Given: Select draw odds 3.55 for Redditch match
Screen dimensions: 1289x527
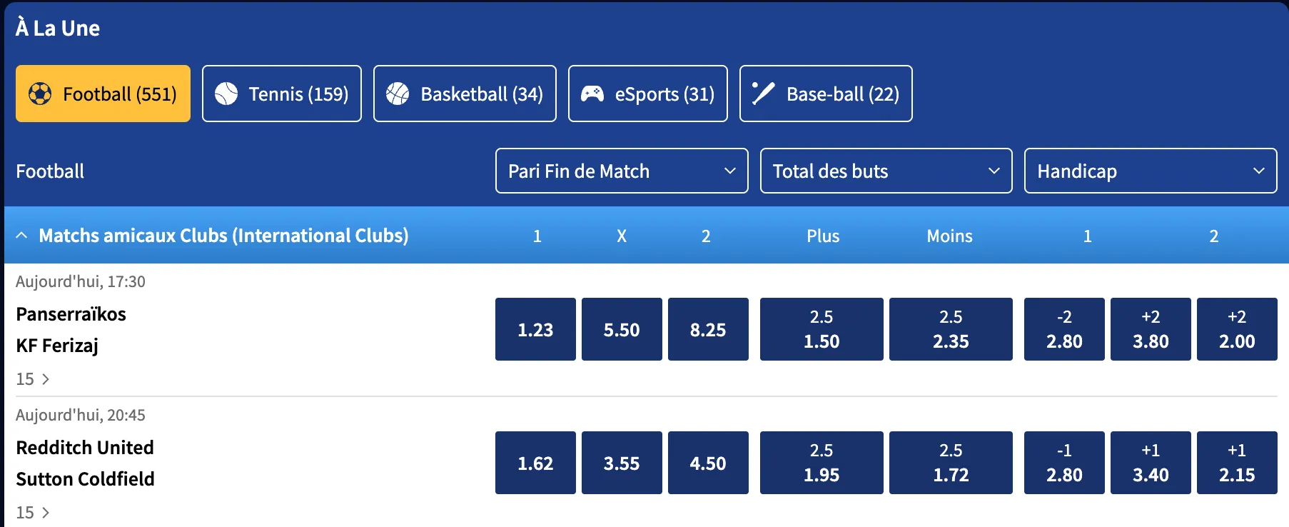Looking at the screenshot, I should pos(622,463).
